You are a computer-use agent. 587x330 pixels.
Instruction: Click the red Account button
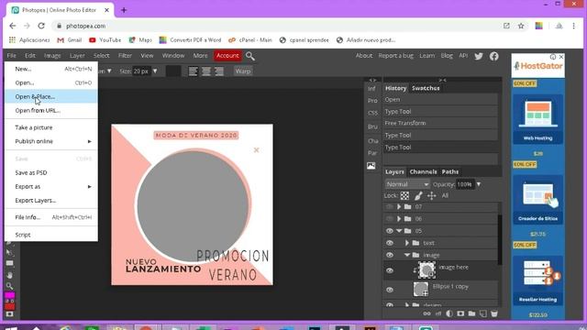[x=227, y=56]
